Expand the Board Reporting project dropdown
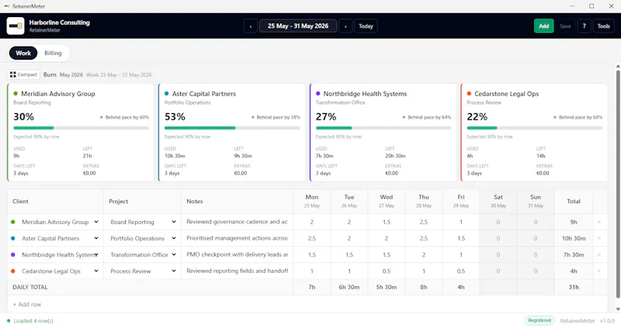Viewport: 621px width, 328px height. 143,222
